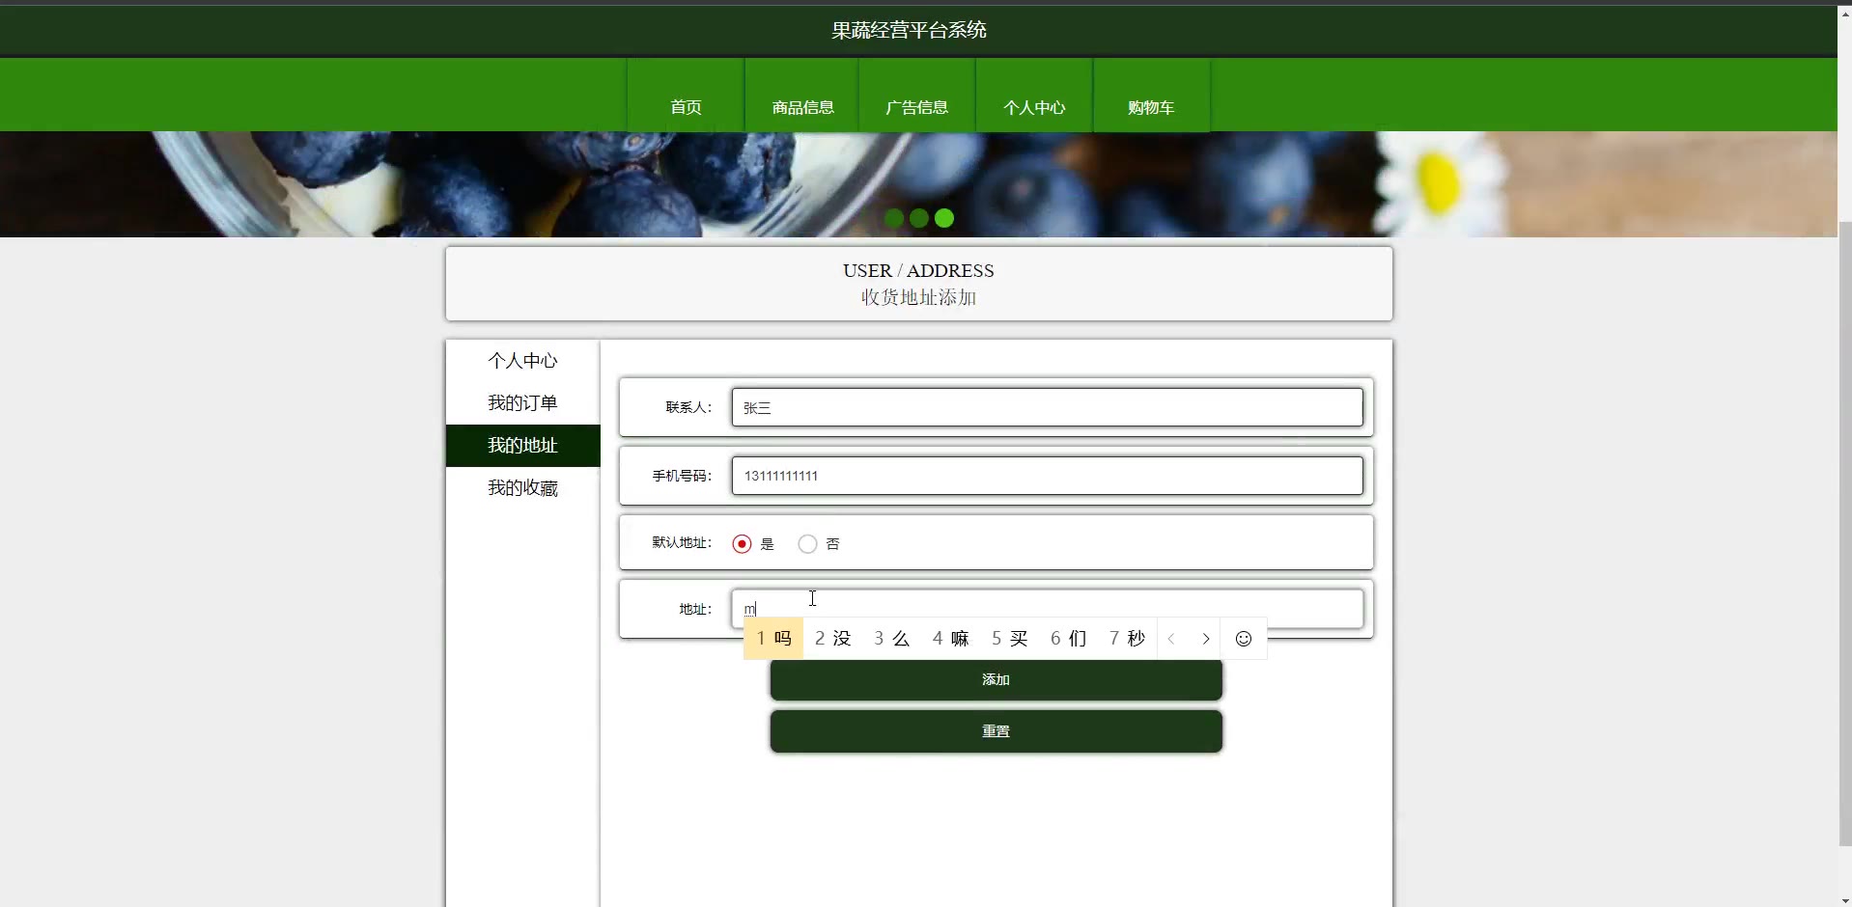This screenshot has height=907, width=1852.
Task: Go to next IME candidate page
Action: 1205,639
